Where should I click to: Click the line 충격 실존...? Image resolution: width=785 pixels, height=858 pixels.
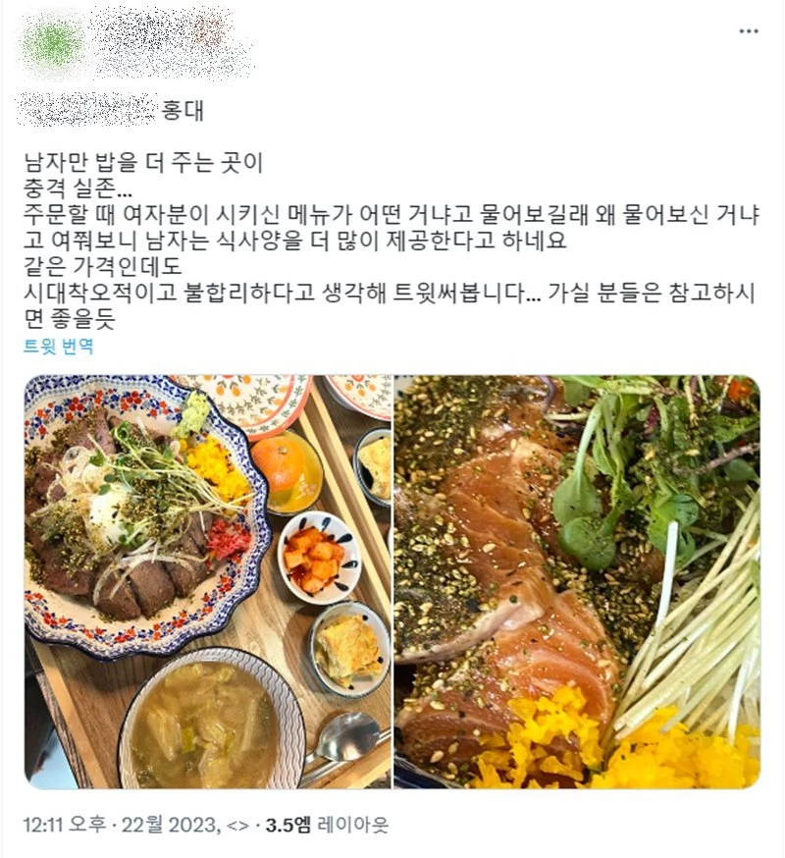[x=78, y=188]
